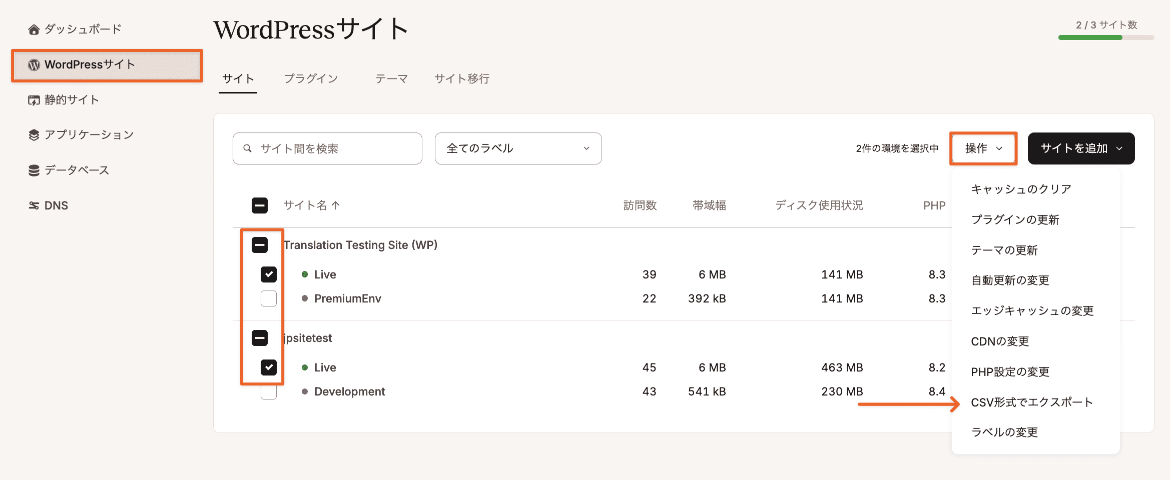
Task: Click the 2 / 3 サイト数 label
Action: point(1106,25)
